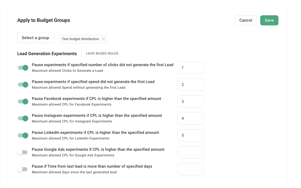Click the LinkedIn CPL field showing 5
The image size is (301, 188).
pos(191,135)
